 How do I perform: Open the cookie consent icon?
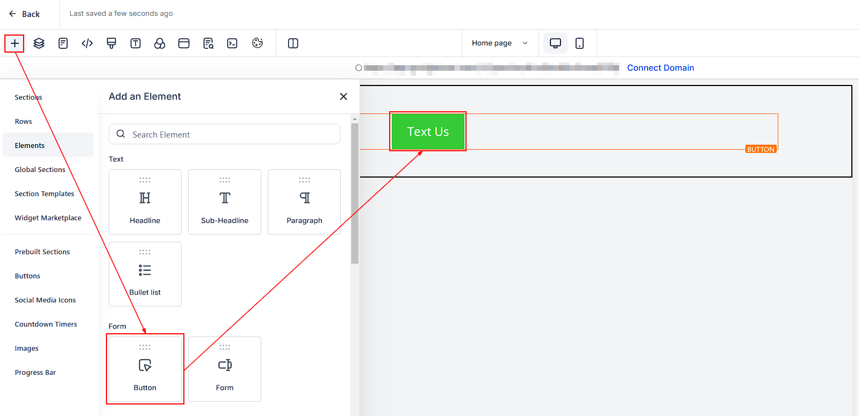pyautogui.click(x=257, y=43)
